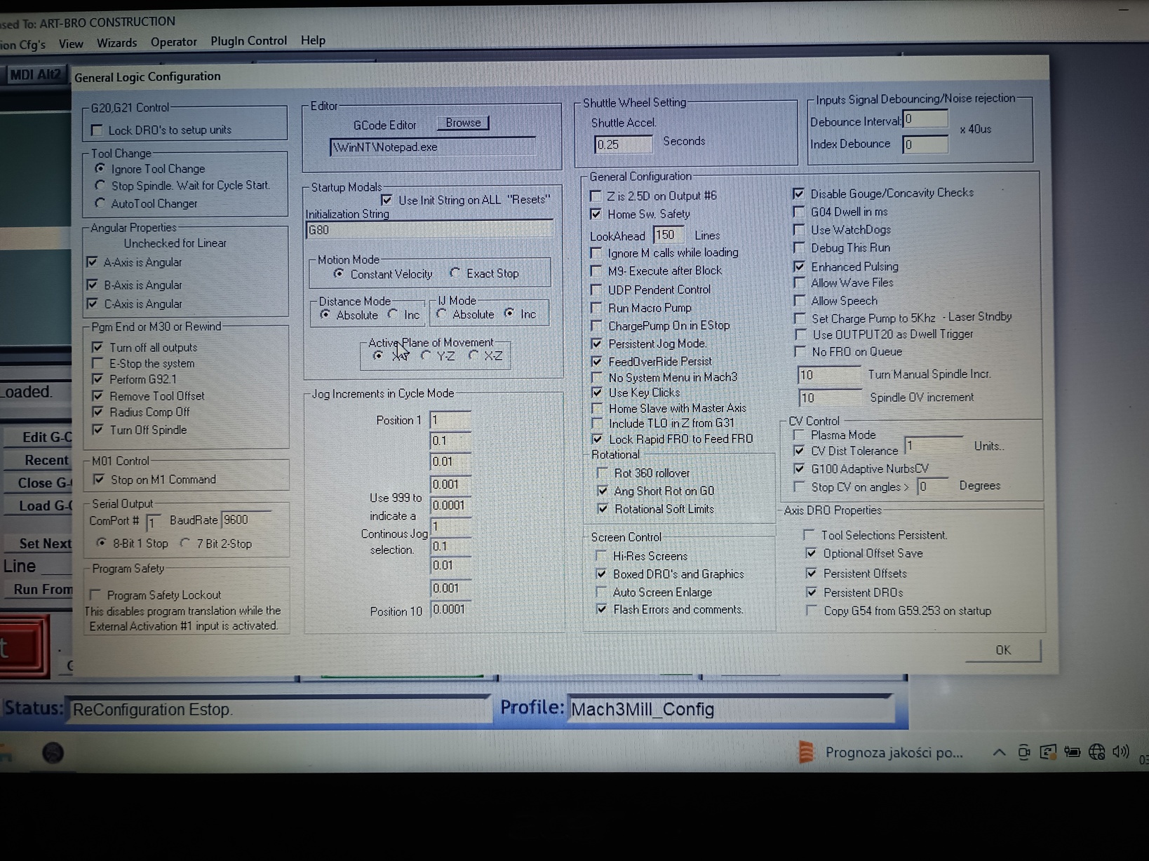This screenshot has width=1149, height=861.
Task: Select AutoTool Changer option
Action: 100,203
